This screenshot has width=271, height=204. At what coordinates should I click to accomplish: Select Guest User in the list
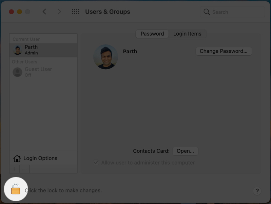tap(43, 72)
